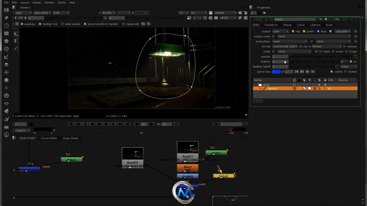The height and width of the screenshot is (206, 367).
Task: Open the Custom frame range dropdown
Action: click(22, 130)
